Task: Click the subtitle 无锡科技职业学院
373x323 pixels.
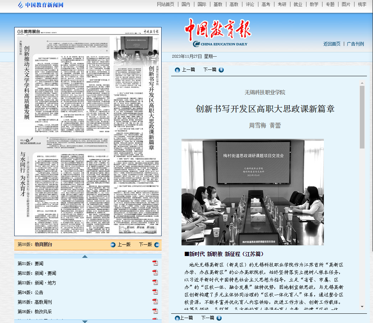Action: pos(265,92)
